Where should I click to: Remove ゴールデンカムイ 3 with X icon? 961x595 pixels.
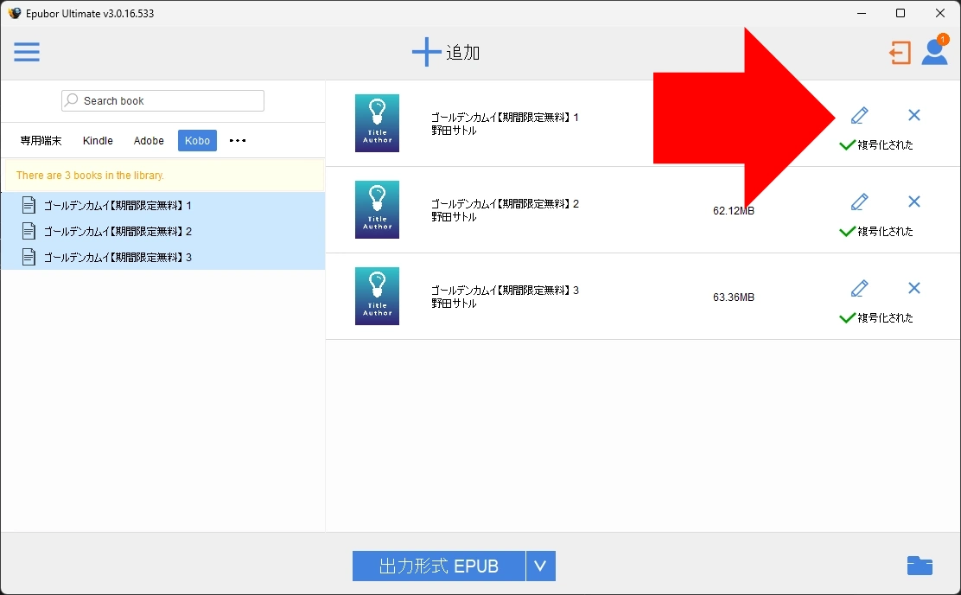pyautogui.click(x=914, y=288)
